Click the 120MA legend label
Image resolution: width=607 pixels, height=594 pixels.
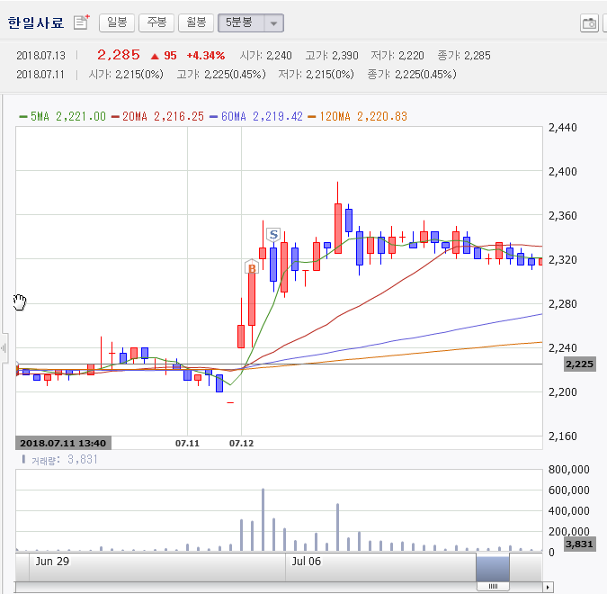click(x=357, y=116)
